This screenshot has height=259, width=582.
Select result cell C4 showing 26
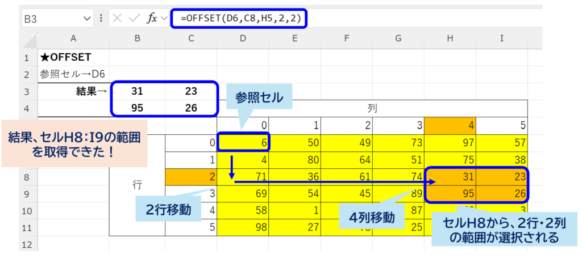(x=191, y=108)
